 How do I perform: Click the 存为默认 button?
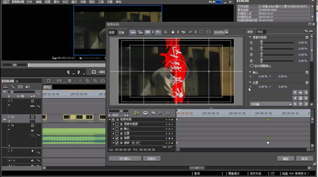click(125, 159)
